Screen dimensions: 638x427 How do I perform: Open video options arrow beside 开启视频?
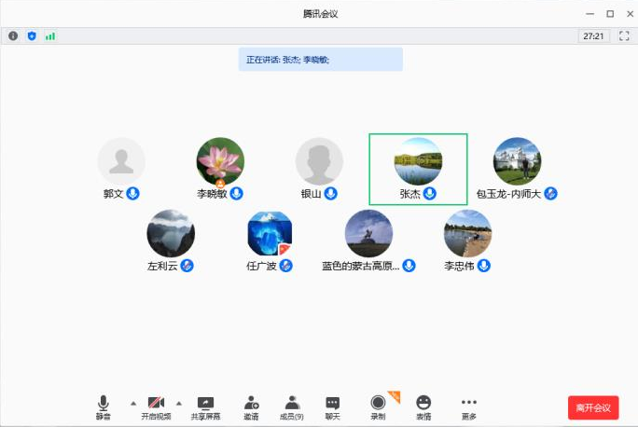coord(178,403)
